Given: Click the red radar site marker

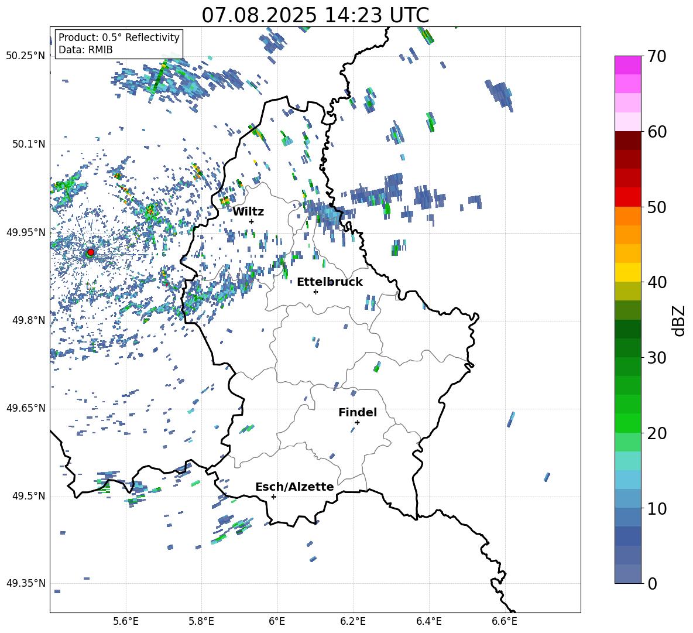Looking at the screenshot, I should pyautogui.click(x=91, y=252).
